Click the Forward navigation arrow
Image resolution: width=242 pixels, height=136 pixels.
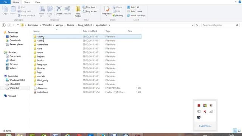click(9, 25)
